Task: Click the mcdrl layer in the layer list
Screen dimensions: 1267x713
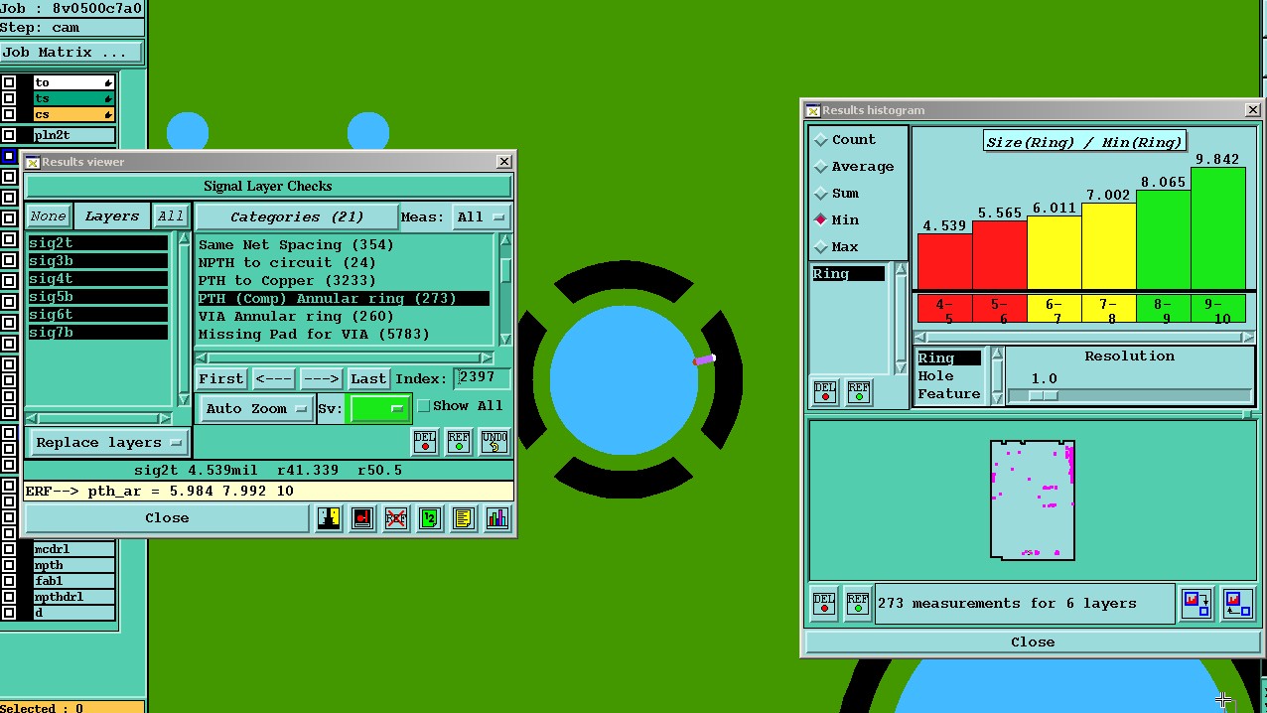Action: (x=73, y=549)
